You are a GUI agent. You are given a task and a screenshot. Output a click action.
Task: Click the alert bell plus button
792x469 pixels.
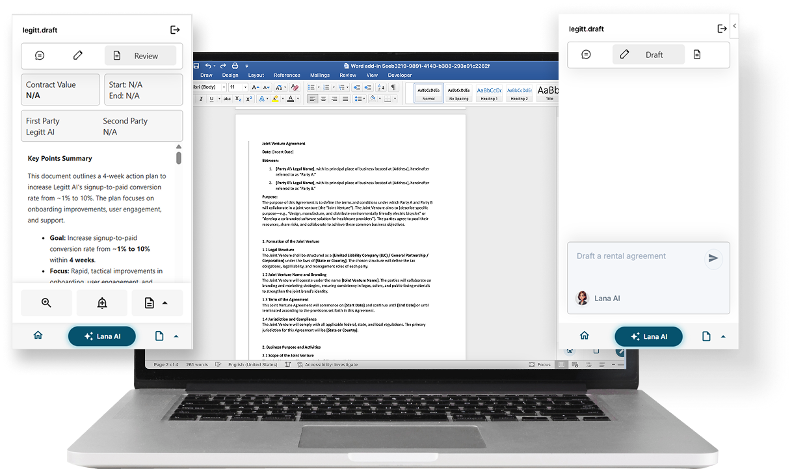(x=102, y=303)
